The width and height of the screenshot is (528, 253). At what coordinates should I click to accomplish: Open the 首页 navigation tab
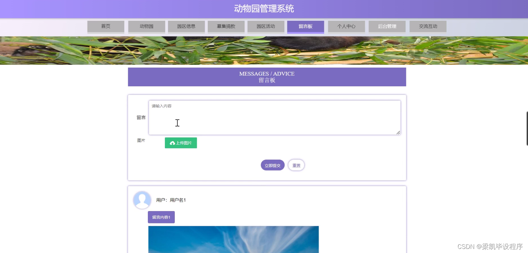[x=106, y=27]
